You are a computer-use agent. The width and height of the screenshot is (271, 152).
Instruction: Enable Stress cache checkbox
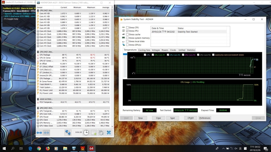[x=127, y=34]
